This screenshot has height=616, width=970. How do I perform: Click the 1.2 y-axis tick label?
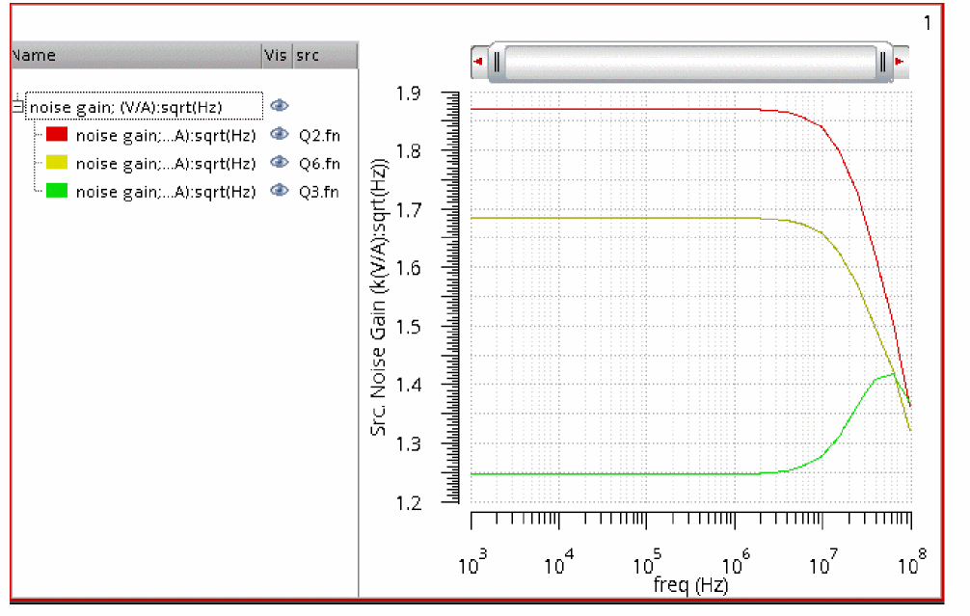(x=408, y=503)
